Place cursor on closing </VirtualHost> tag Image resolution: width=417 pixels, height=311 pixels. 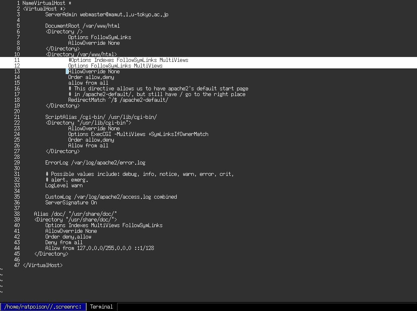coord(42,265)
